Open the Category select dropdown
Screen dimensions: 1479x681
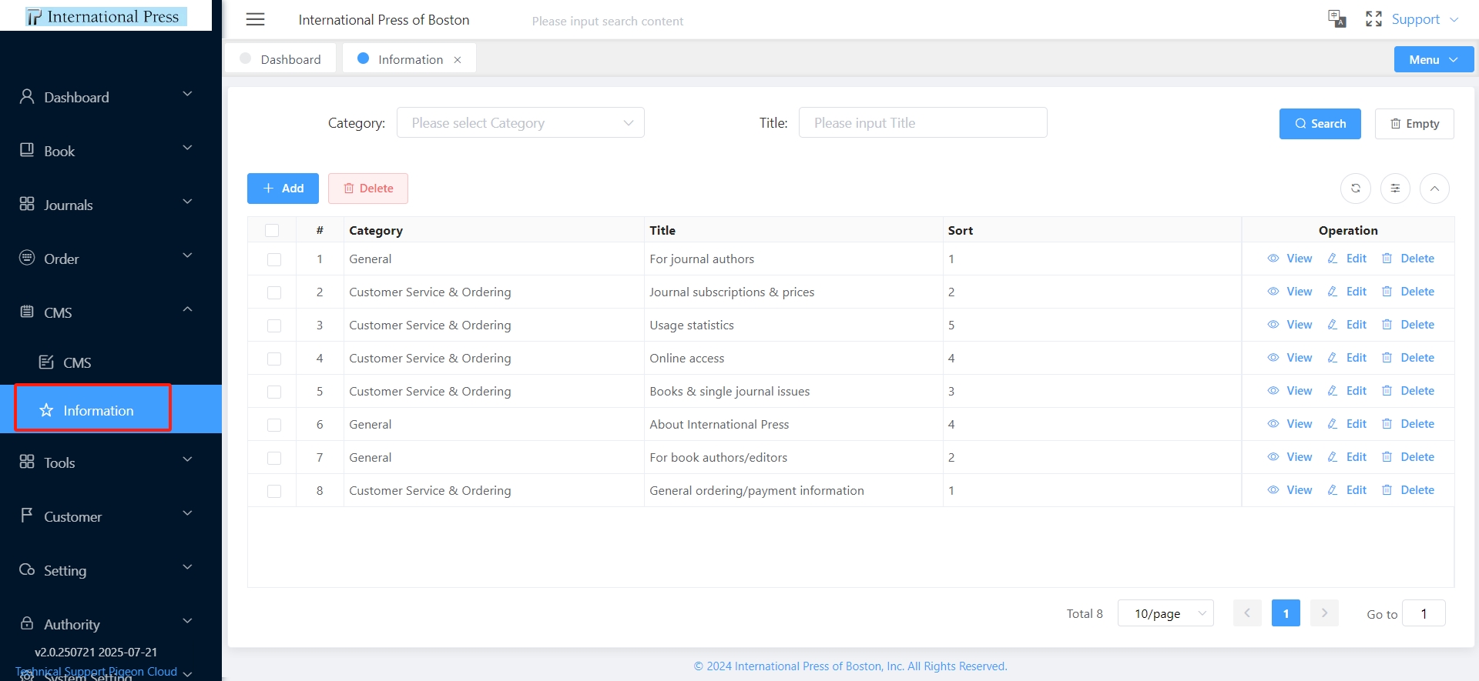click(x=521, y=122)
